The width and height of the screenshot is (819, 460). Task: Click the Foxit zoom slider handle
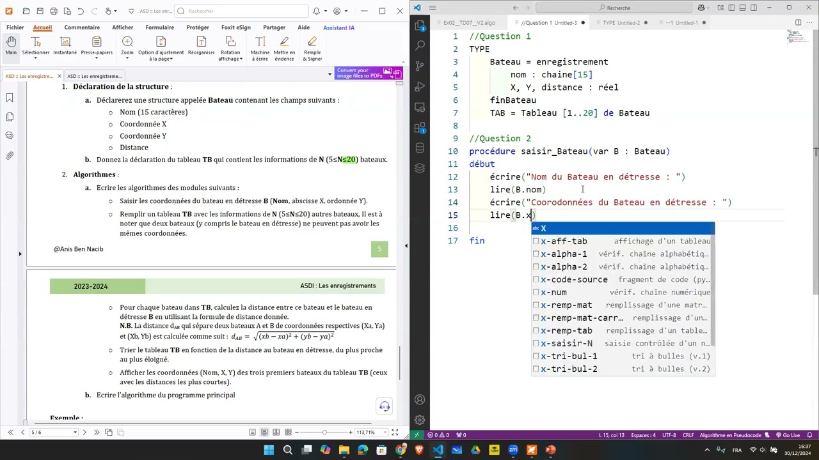click(324, 433)
